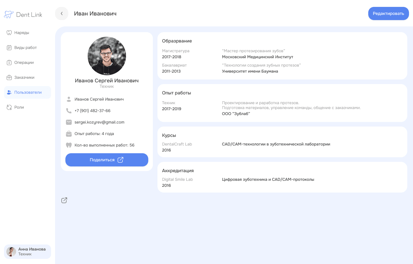Click the list icon beside Виды работ
Screen dimensions: 413x264
(x=9, y=48)
